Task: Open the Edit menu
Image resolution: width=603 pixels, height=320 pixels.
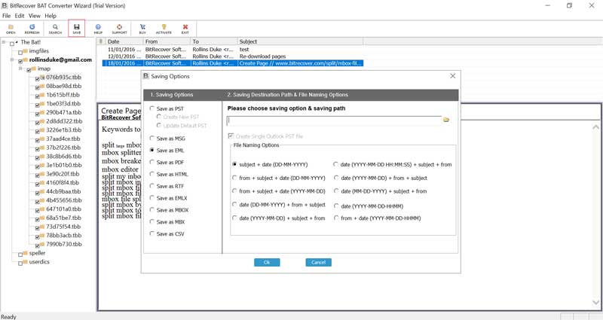Action: coord(20,16)
